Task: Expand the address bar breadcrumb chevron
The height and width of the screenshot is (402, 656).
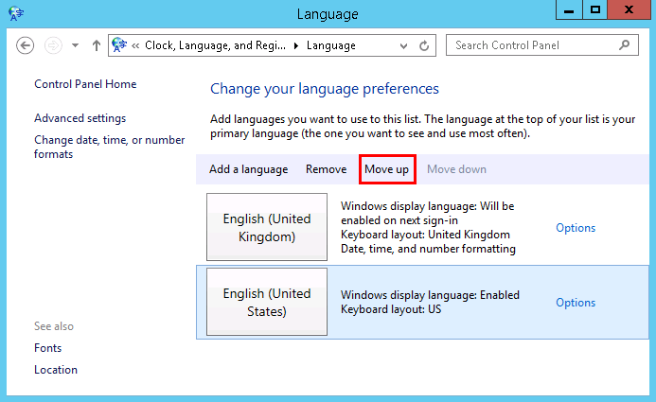Action: 135,45
